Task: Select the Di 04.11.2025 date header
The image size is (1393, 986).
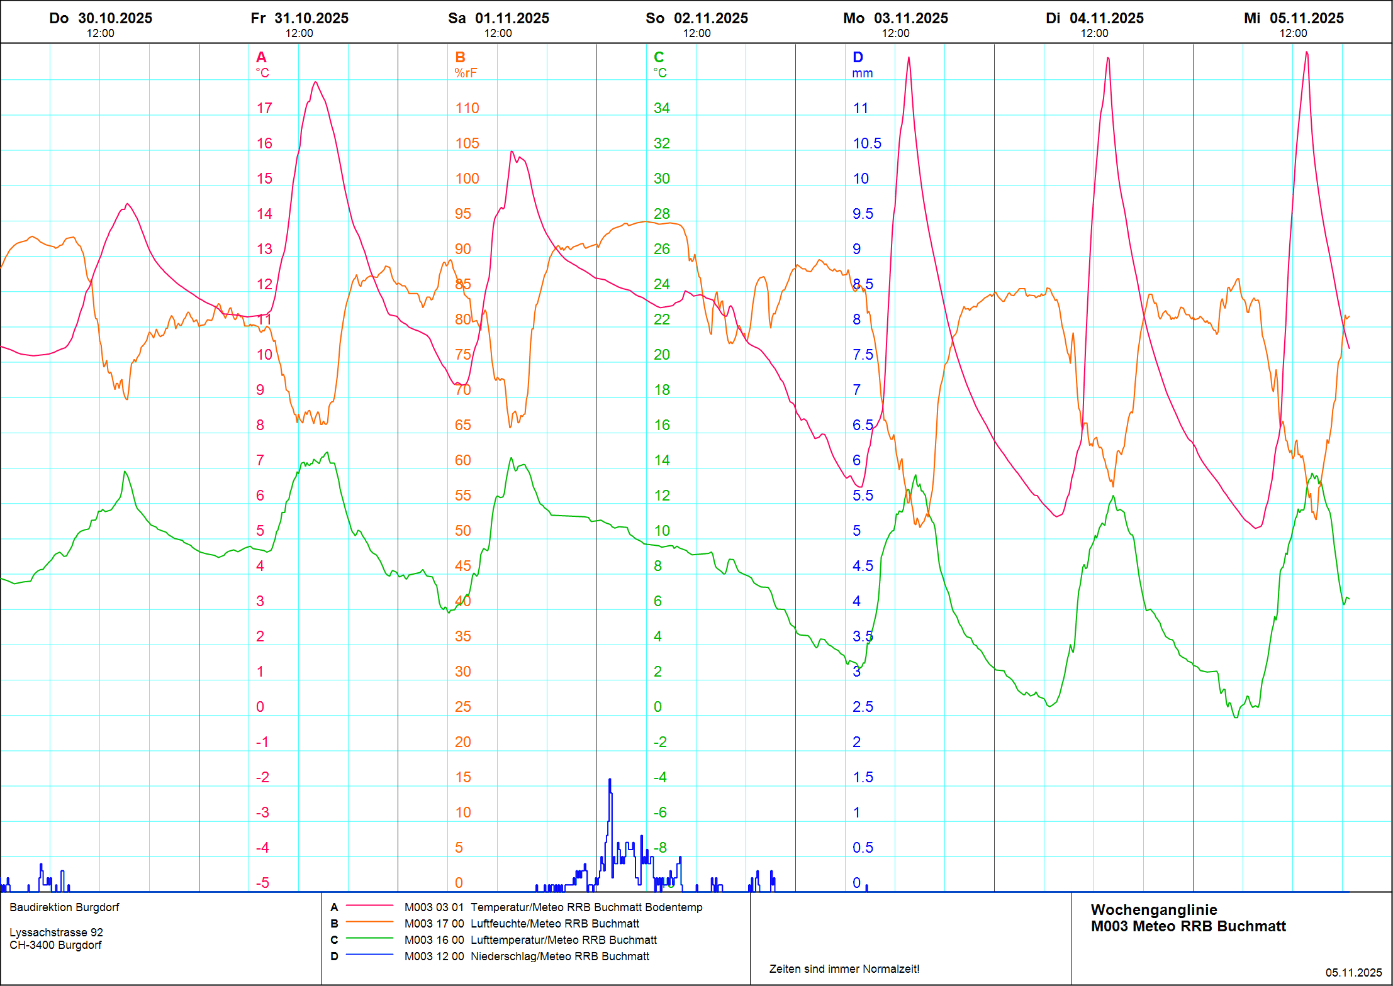Action: coord(1094,18)
